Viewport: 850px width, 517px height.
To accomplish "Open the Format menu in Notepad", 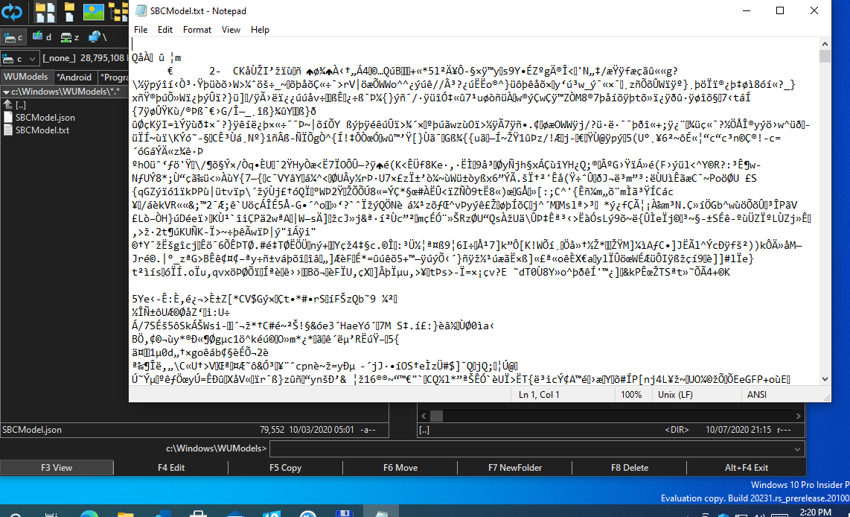I will [197, 30].
